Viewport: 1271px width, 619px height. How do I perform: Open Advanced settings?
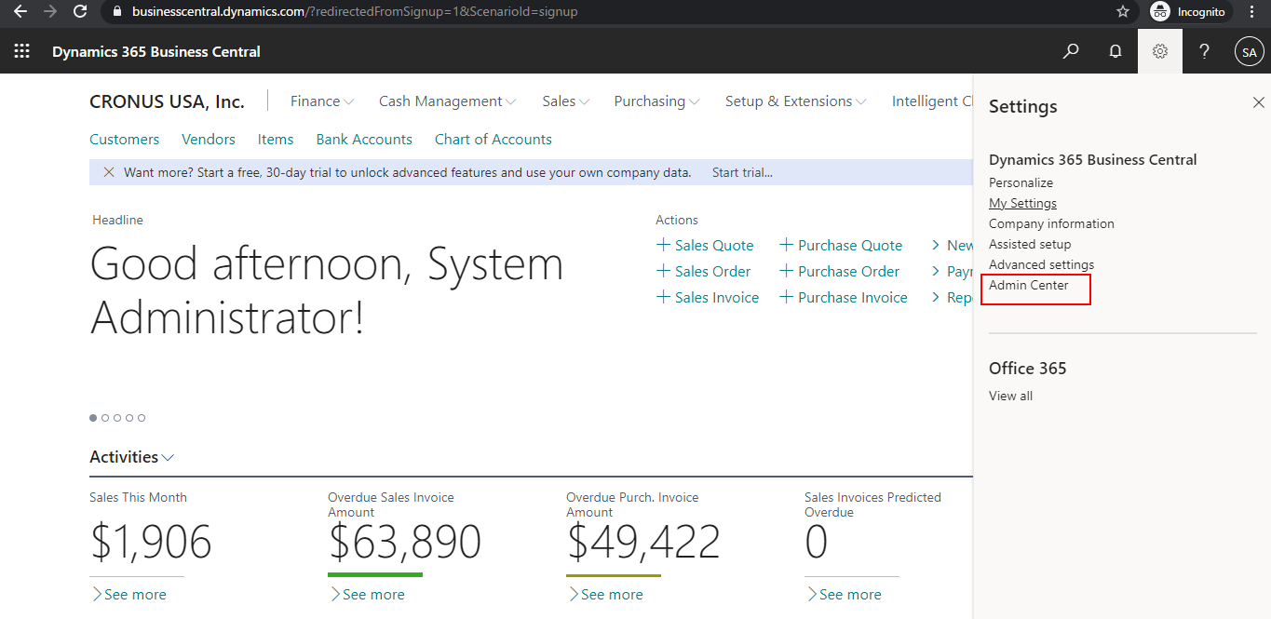[x=1041, y=264]
